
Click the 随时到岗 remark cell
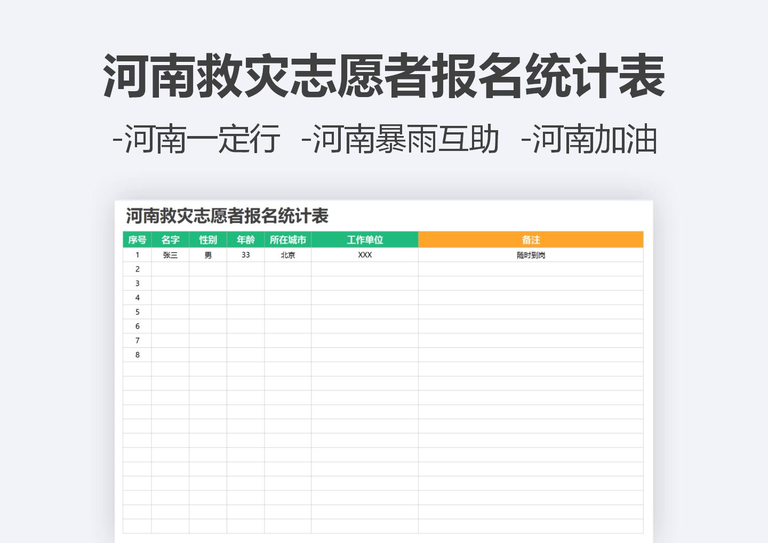[x=531, y=255]
